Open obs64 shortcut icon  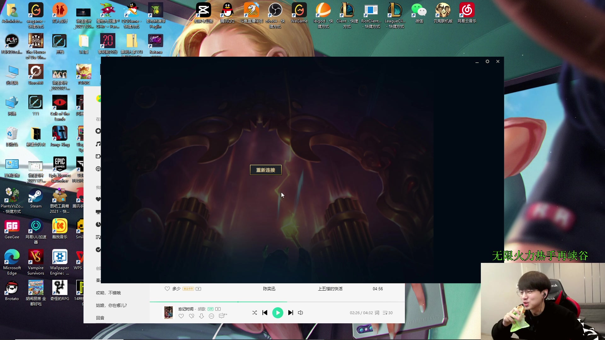[275, 15]
